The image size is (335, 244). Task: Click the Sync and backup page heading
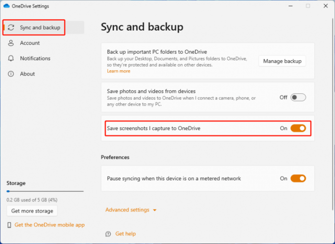142,27
